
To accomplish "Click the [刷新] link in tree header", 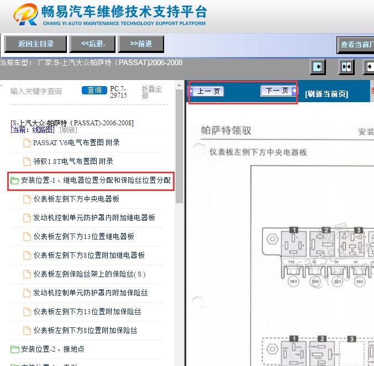I will 69,130.
